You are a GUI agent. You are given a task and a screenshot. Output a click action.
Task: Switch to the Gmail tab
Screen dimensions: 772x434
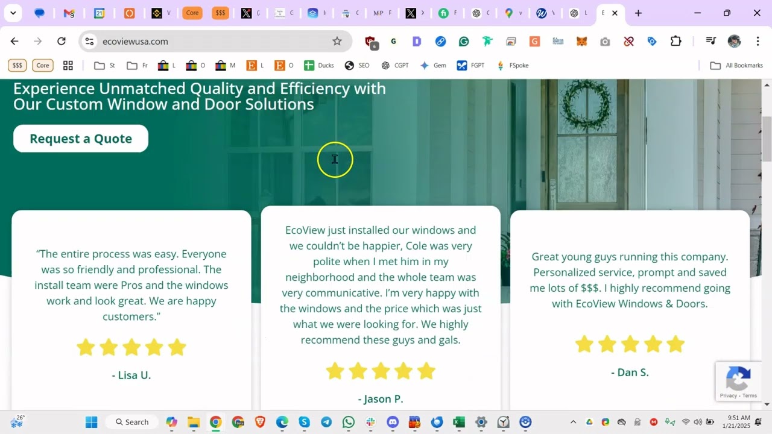click(x=69, y=13)
